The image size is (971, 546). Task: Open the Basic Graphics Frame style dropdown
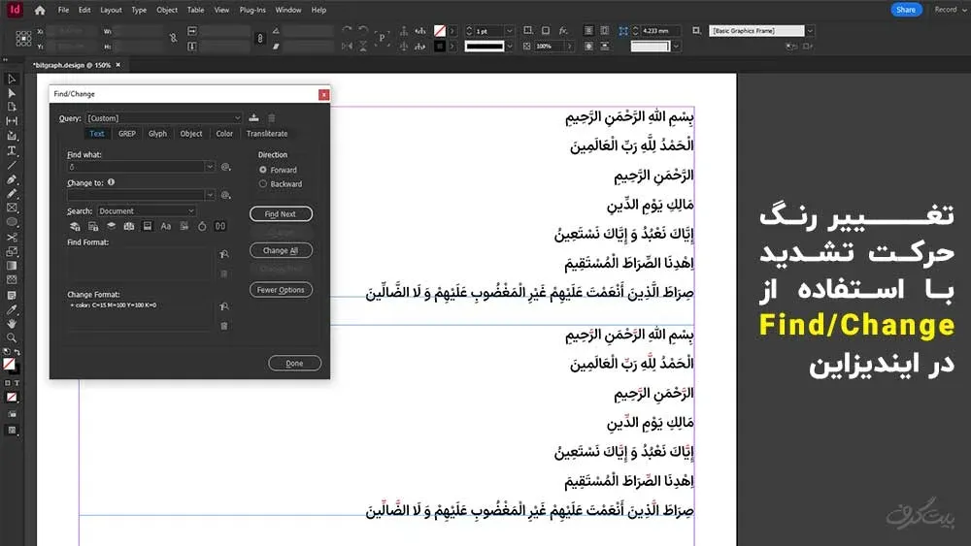click(810, 31)
